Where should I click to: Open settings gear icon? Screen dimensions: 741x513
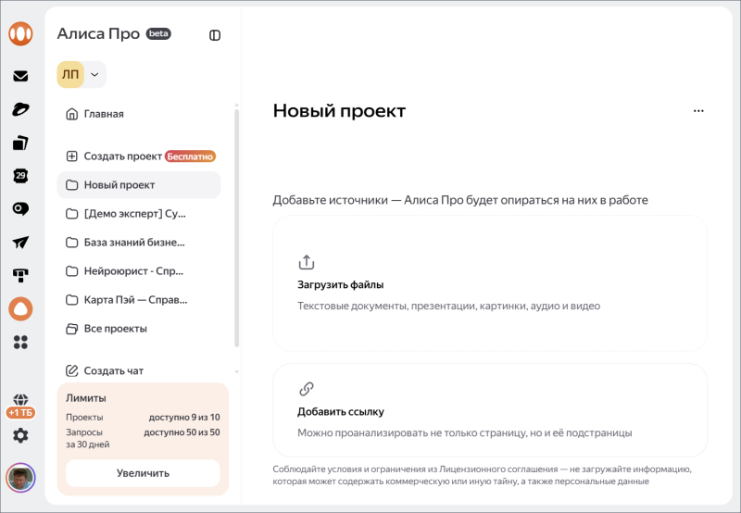[x=20, y=435]
